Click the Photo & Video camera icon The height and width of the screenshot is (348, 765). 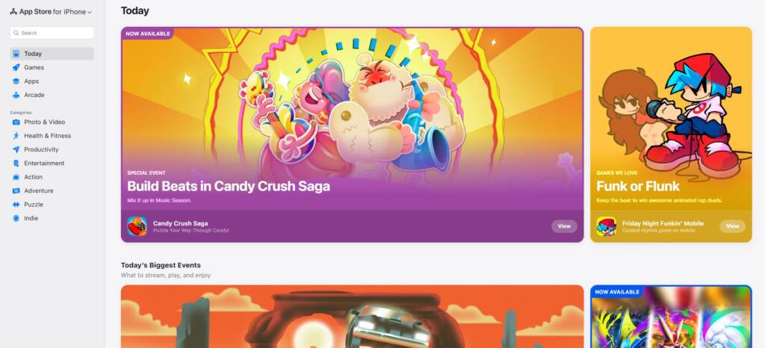(16, 122)
